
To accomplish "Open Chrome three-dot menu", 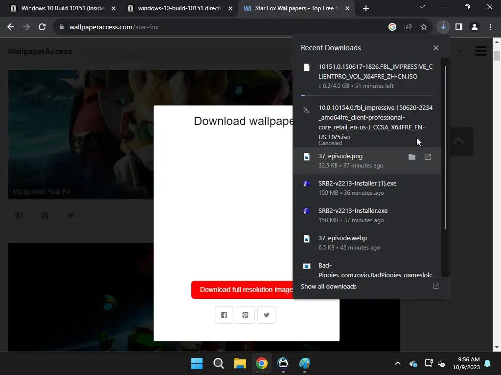I will (x=490, y=27).
